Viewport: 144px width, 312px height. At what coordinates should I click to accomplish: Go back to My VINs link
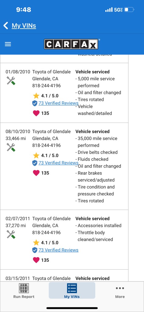pos(24,26)
